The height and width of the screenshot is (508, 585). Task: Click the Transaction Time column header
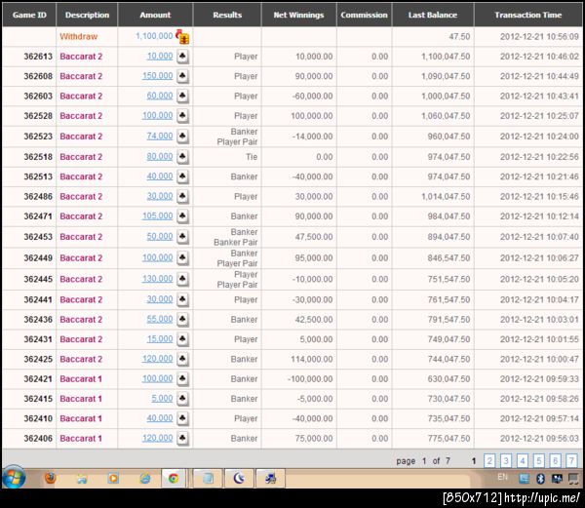click(x=527, y=15)
